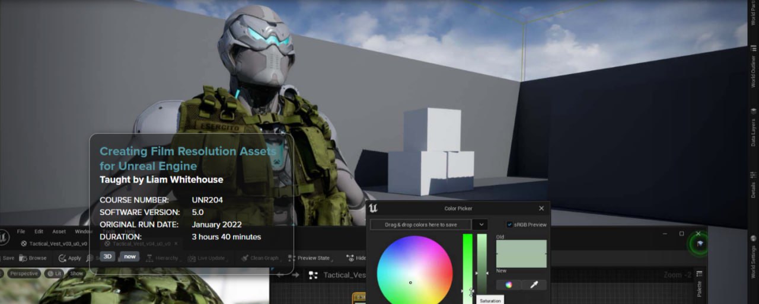Image resolution: width=759 pixels, height=304 pixels.
Task: Click the Browse toolbar button
Action: coord(33,258)
